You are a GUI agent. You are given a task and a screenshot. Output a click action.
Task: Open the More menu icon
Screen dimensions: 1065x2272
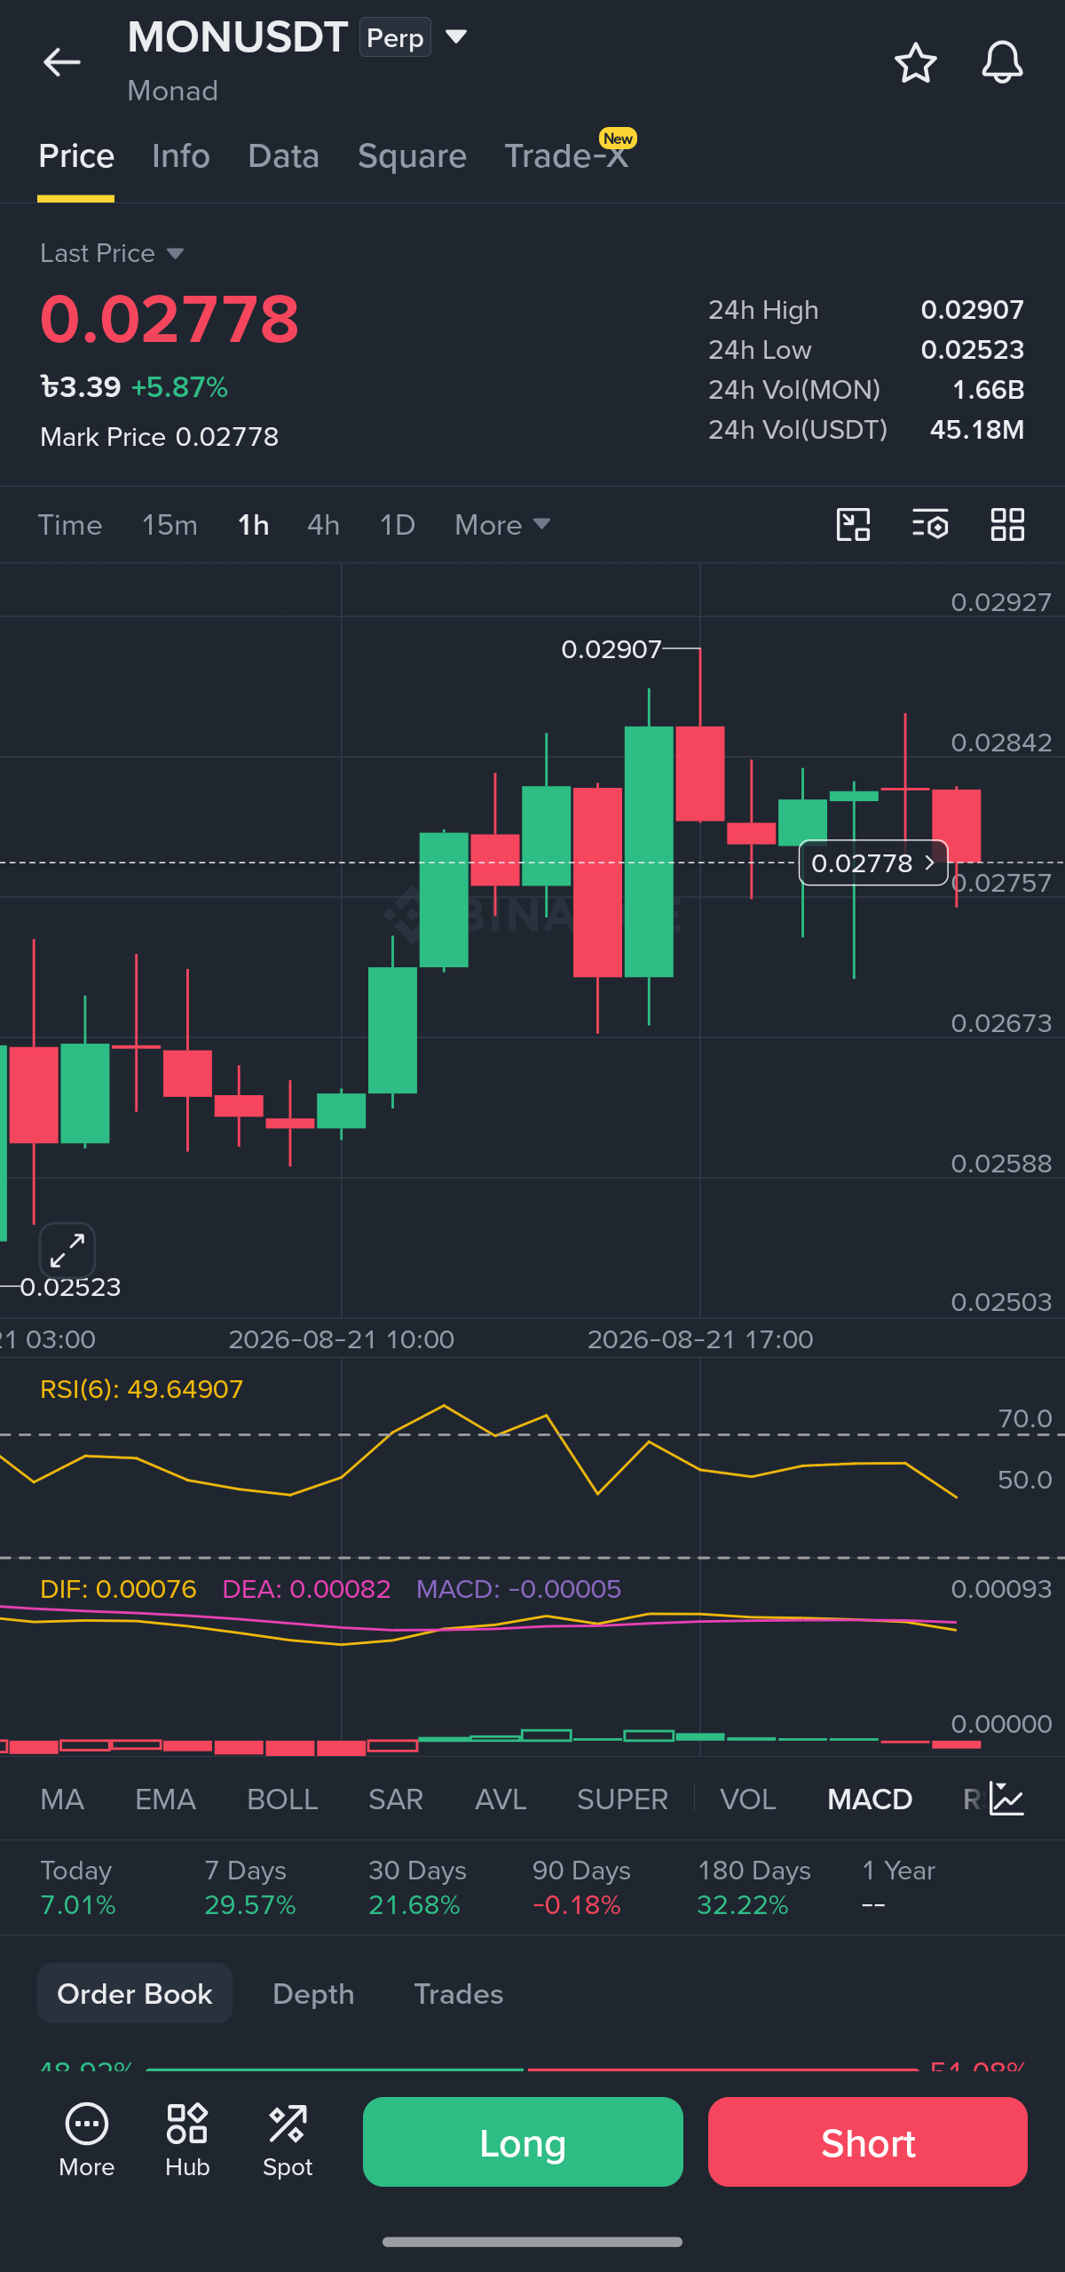point(87,2141)
